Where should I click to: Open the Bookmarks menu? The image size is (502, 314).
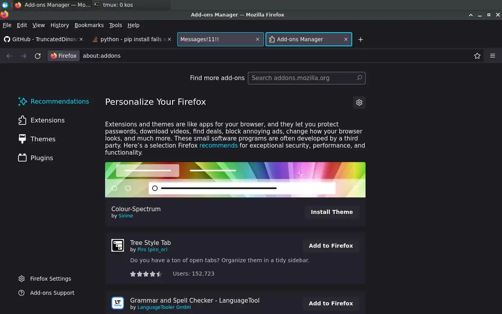pos(89,25)
